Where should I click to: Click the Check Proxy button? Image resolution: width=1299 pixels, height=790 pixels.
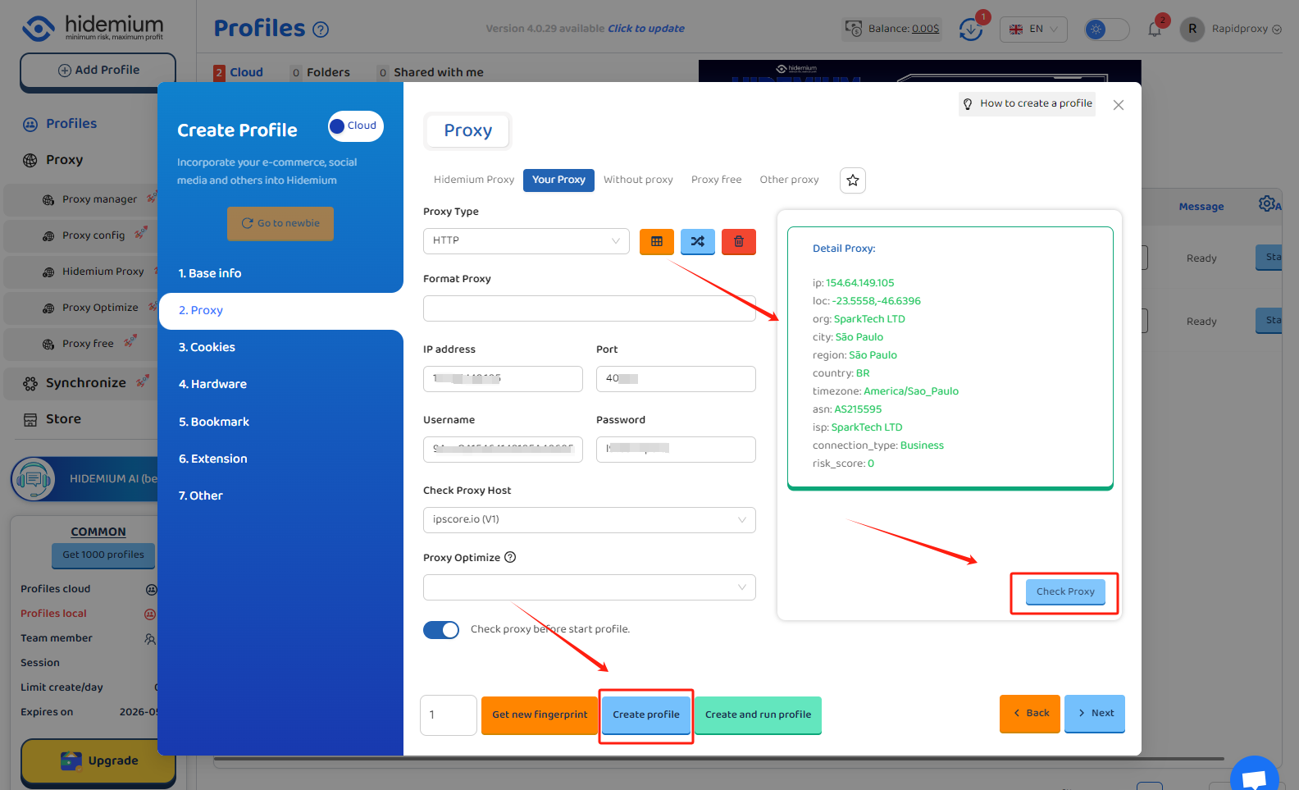pyautogui.click(x=1065, y=592)
